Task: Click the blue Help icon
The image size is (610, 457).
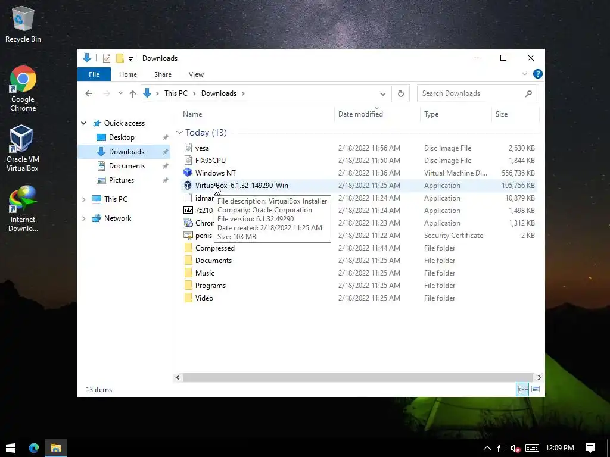Action: click(x=538, y=74)
